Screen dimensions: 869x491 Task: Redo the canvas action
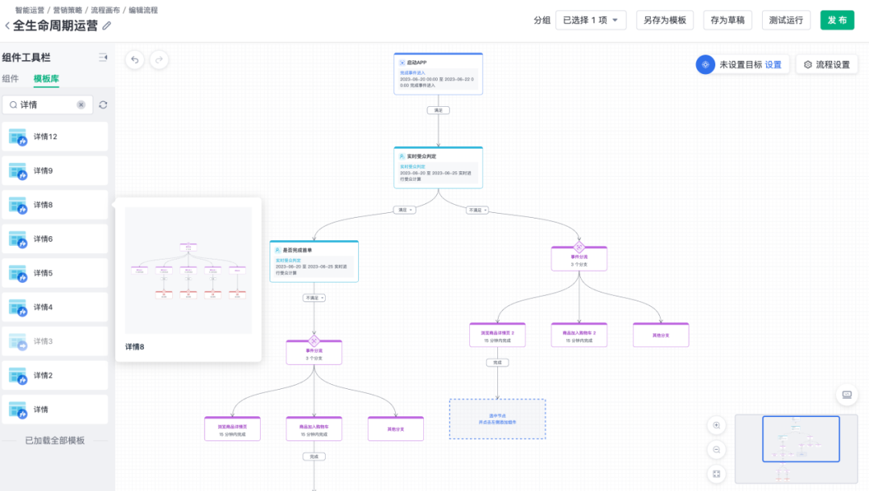pos(159,59)
